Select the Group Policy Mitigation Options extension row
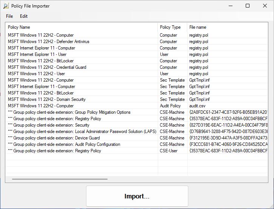The image size is (274, 209). (137, 112)
